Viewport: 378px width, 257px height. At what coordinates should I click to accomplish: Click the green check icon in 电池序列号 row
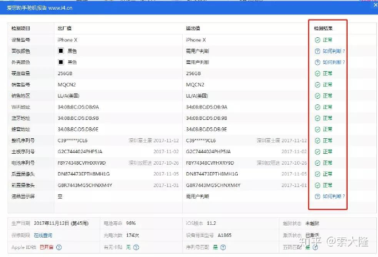point(317,163)
